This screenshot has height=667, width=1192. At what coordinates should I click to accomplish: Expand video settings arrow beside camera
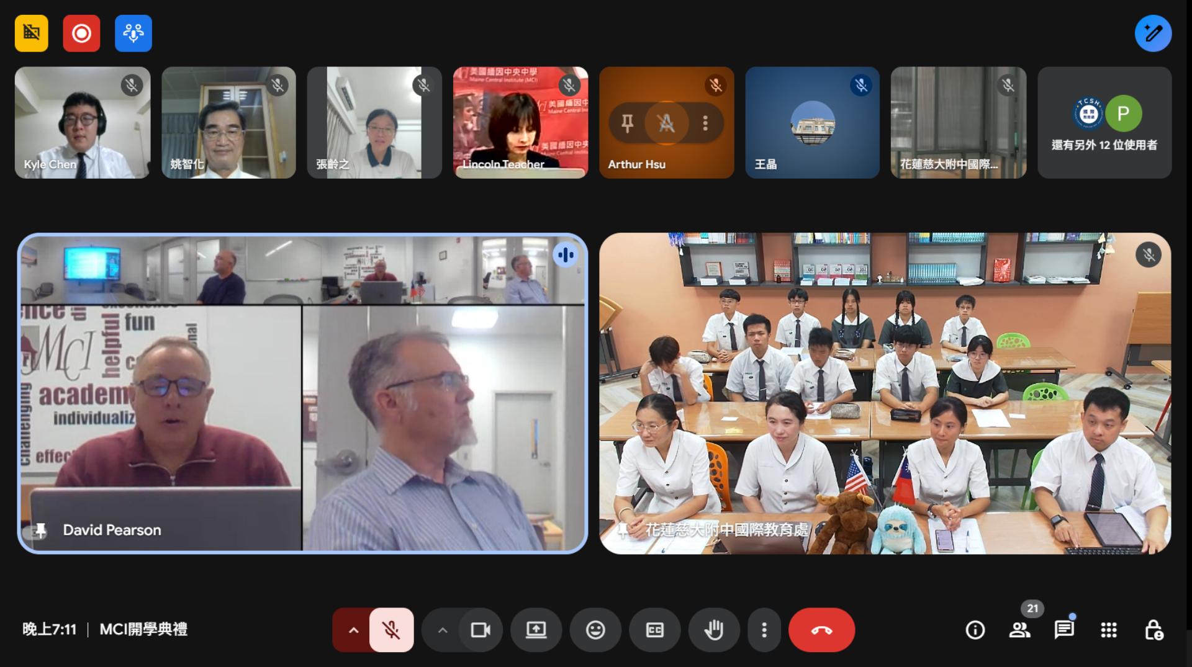coord(442,630)
